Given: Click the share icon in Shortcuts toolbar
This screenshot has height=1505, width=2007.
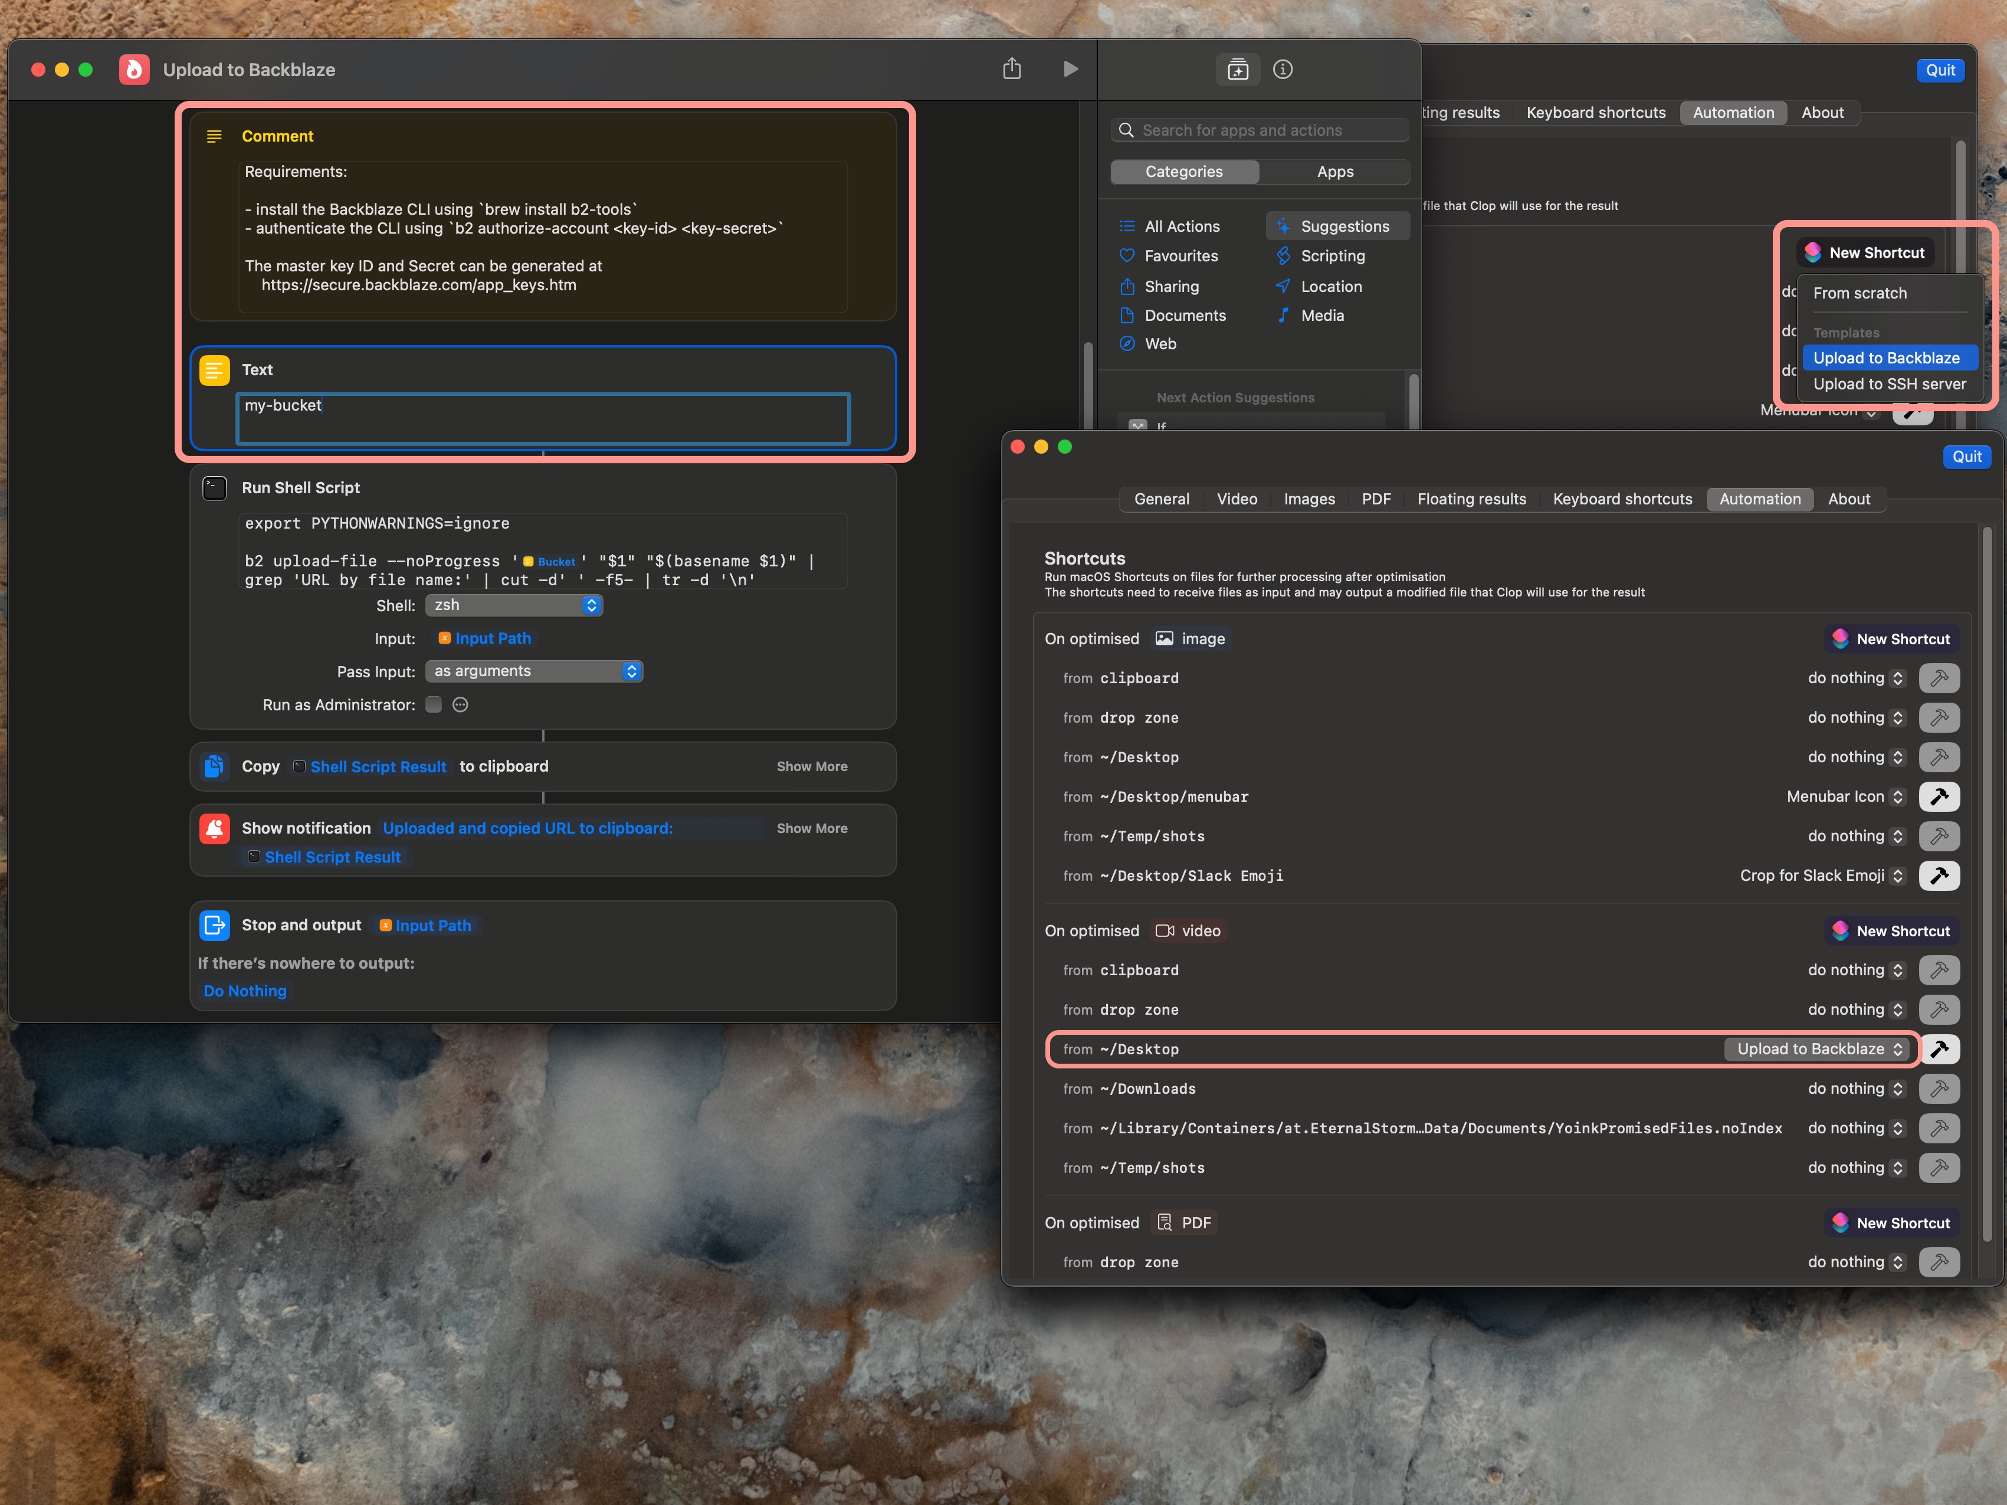Looking at the screenshot, I should [1012, 69].
